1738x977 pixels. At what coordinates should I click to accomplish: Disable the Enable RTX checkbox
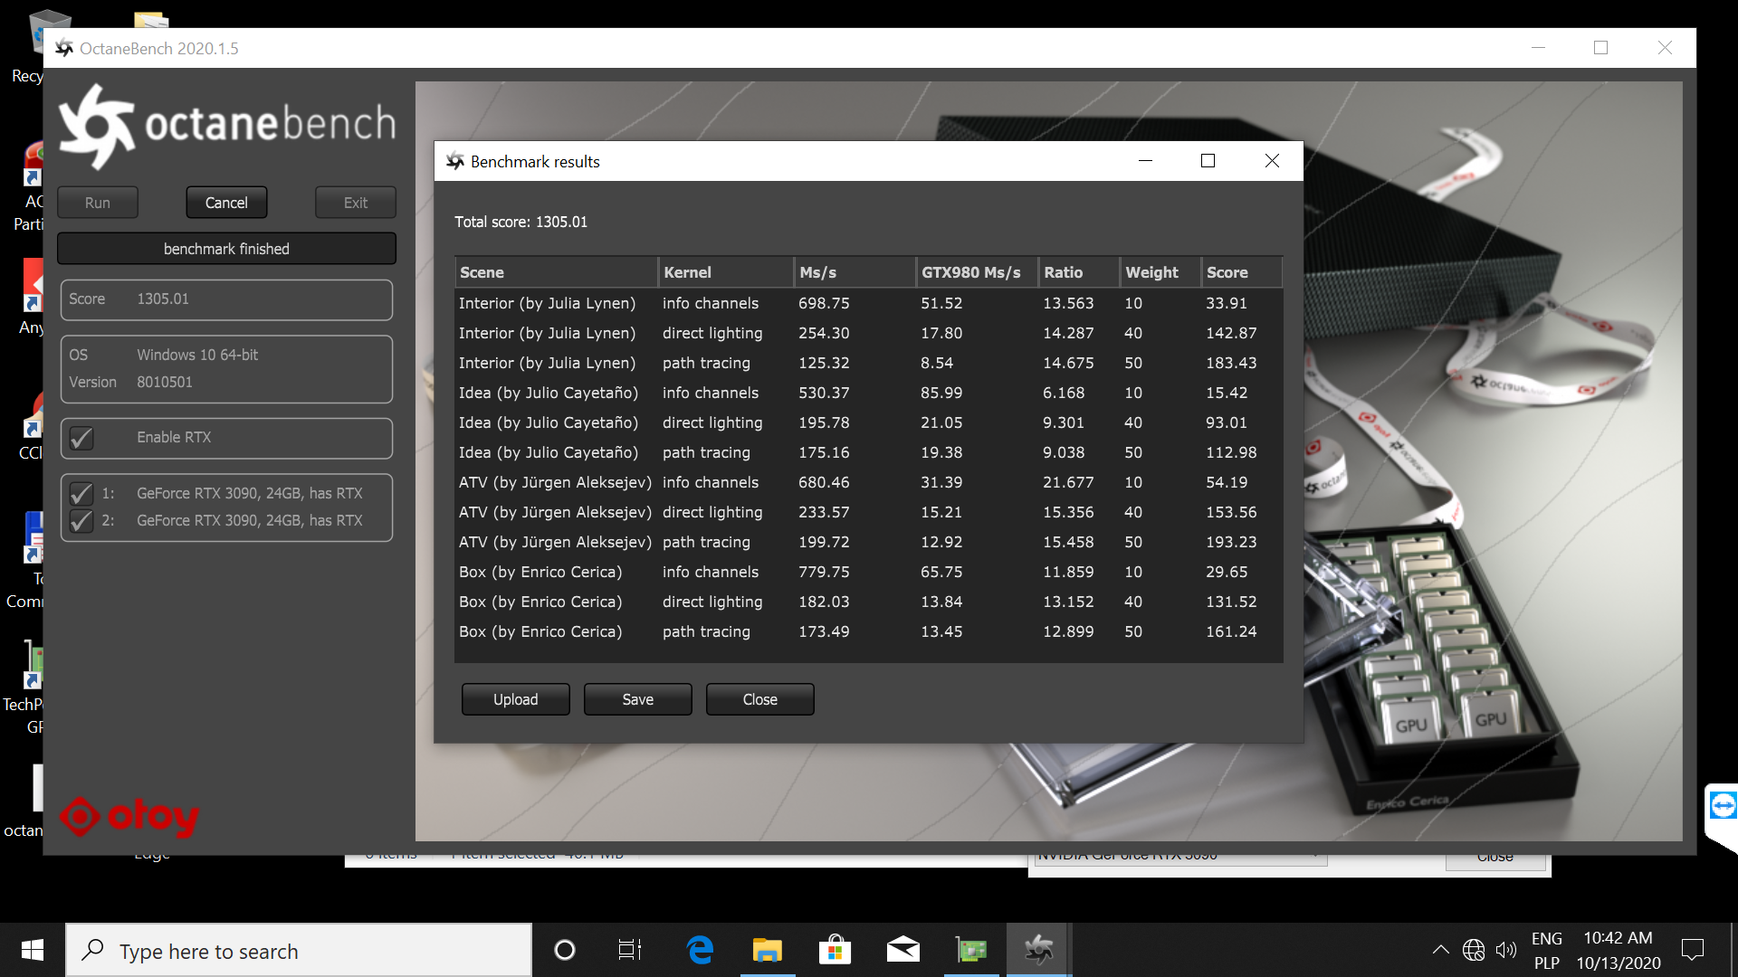click(81, 438)
